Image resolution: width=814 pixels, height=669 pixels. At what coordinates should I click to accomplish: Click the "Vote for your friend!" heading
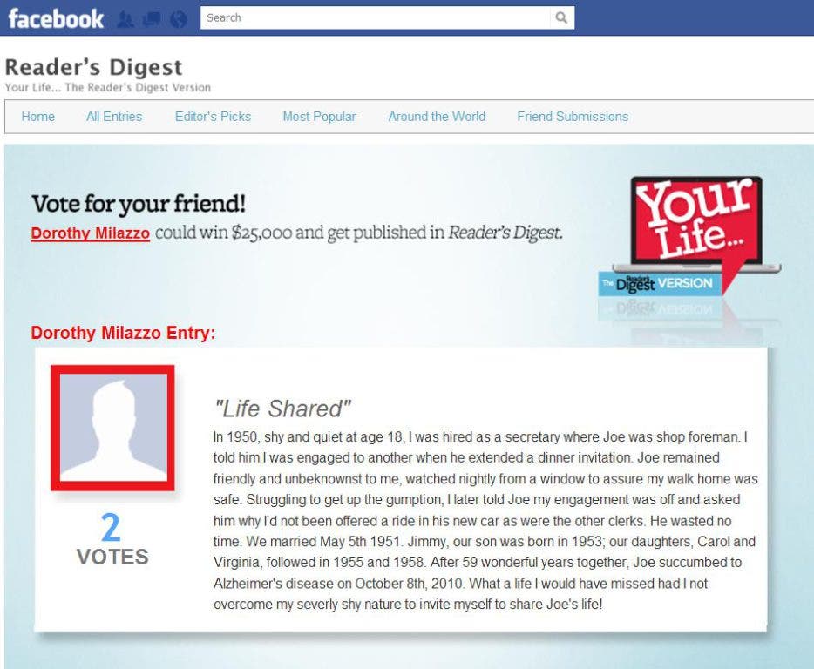139,204
